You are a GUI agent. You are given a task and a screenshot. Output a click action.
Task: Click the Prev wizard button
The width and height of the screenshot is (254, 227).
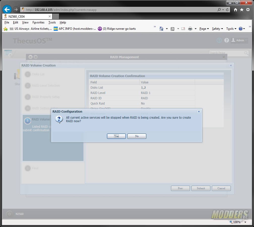point(180,188)
